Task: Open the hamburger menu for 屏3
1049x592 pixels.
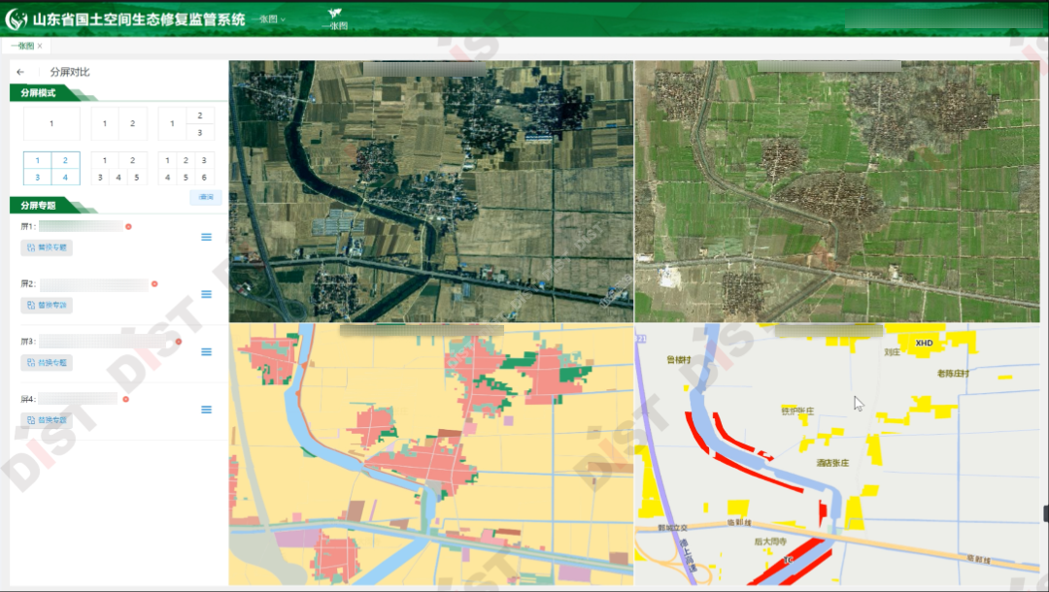Action: (x=206, y=351)
